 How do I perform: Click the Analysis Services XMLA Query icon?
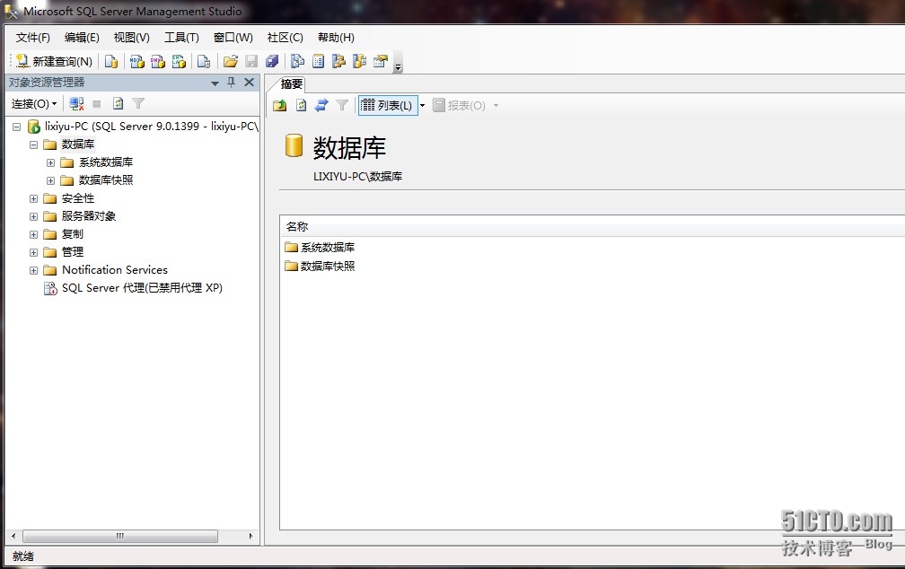(x=179, y=61)
